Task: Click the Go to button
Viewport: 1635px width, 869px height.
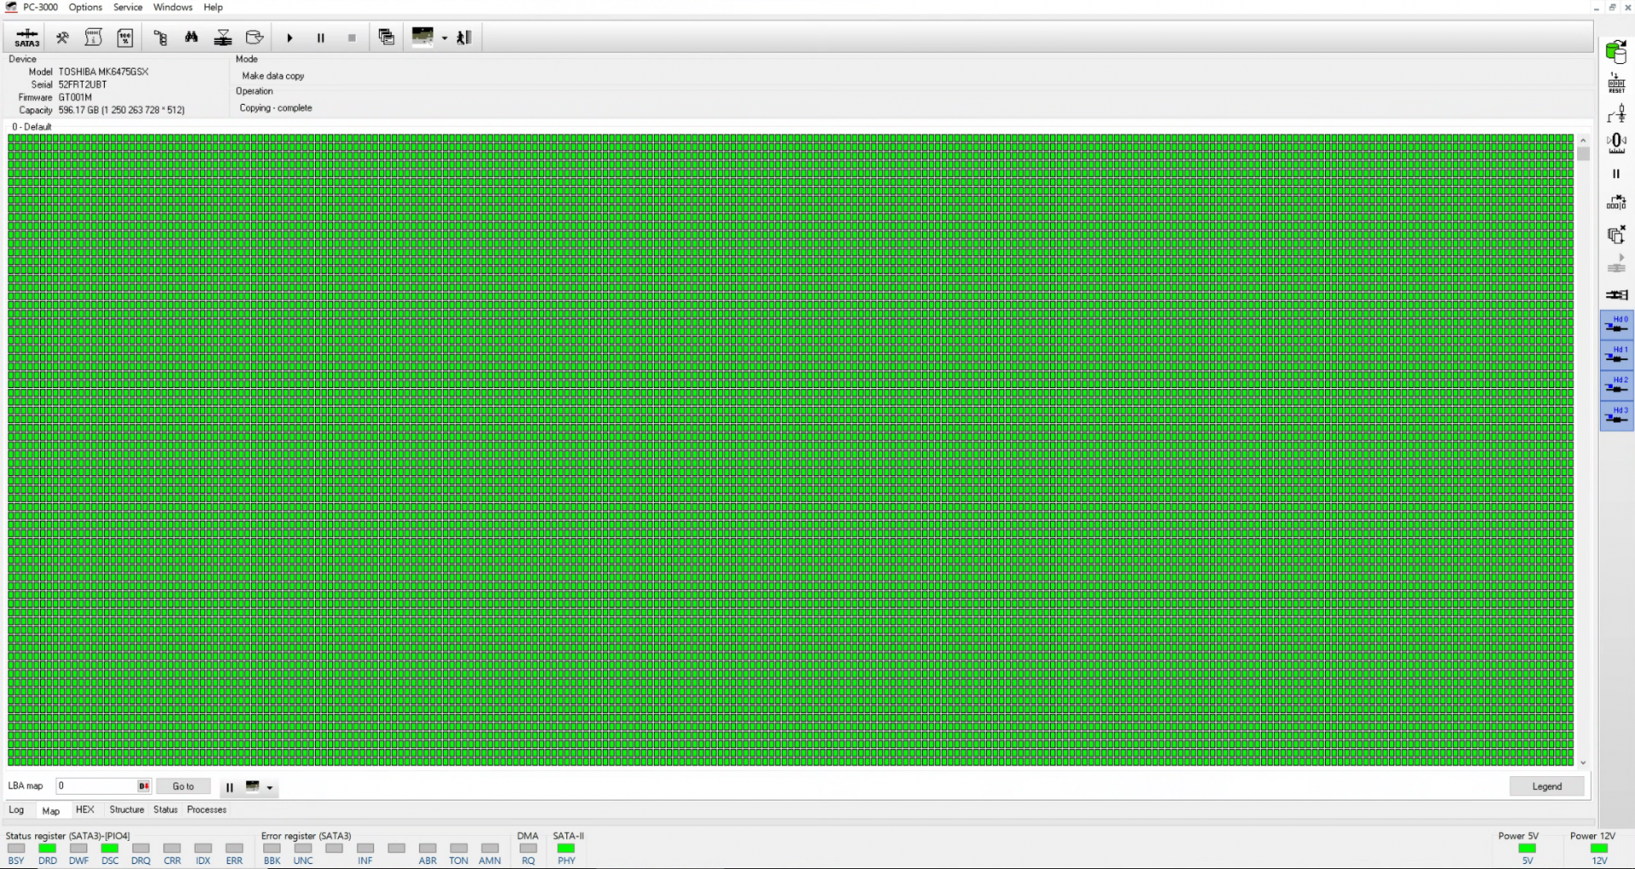Action: point(183,786)
